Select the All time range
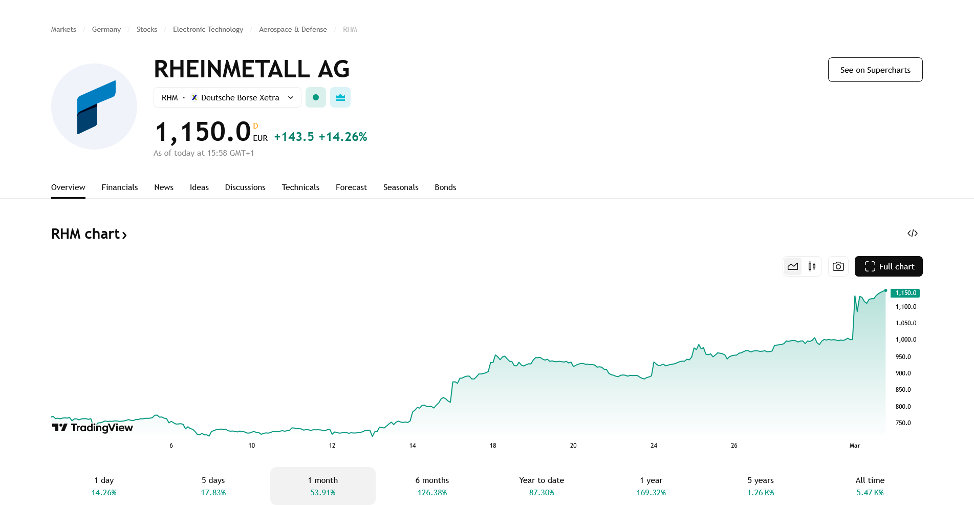Image resolution: width=974 pixels, height=505 pixels. click(870, 486)
